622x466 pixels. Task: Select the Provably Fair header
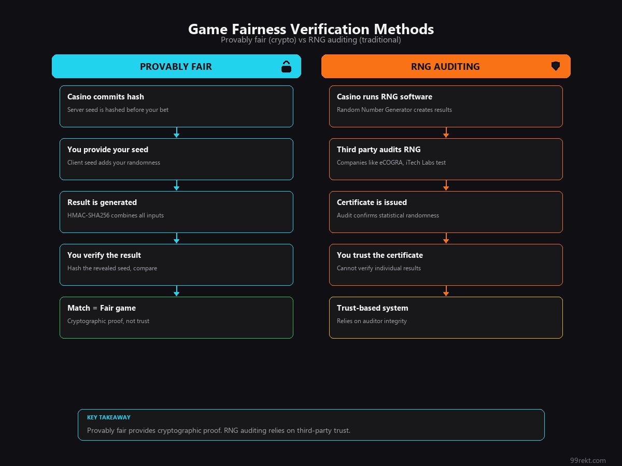pos(176,66)
